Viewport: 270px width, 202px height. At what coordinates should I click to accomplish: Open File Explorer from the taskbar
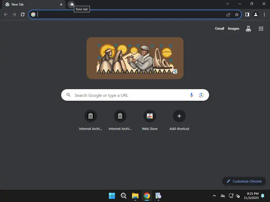[135, 196]
